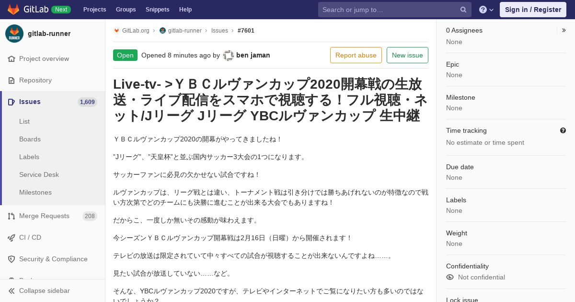575x302 pixels.
Task: Open the issues List submenu item
Action: tap(24, 121)
